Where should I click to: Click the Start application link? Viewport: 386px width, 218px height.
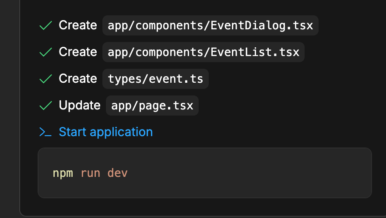(106, 132)
